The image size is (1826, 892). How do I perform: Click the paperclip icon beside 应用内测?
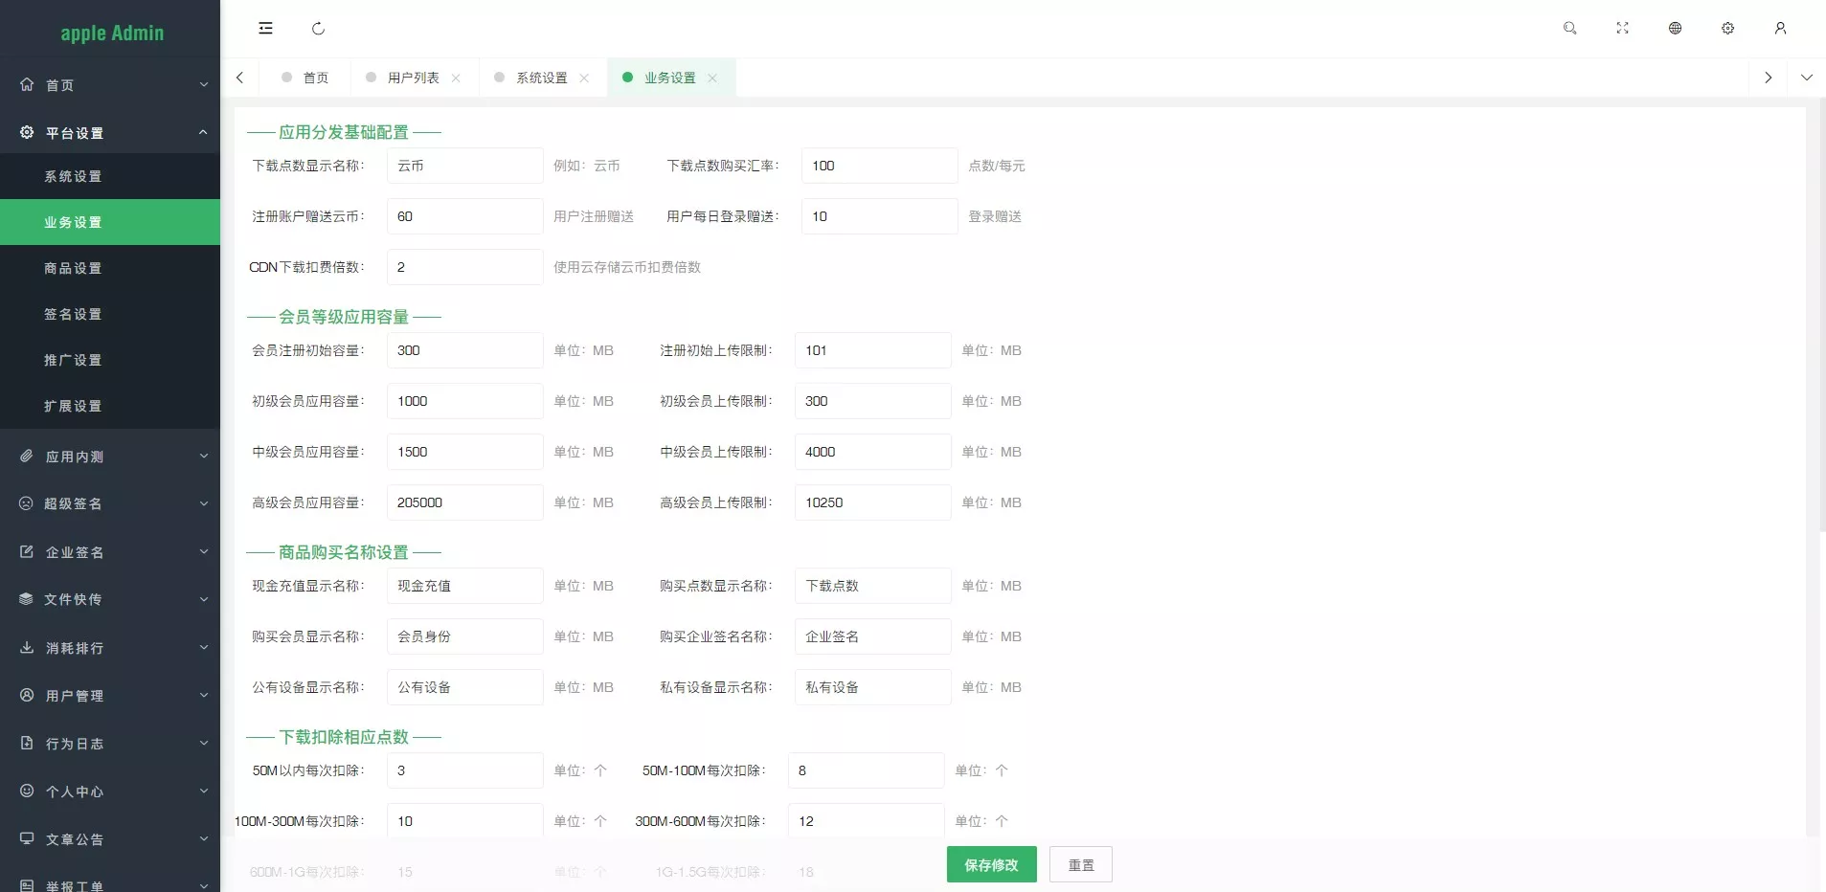point(27,457)
